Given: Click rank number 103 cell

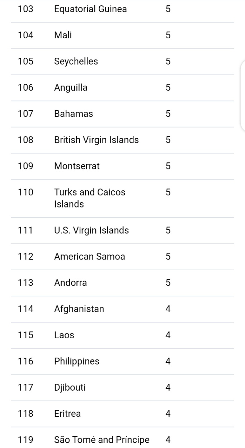Looking at the screenshot, I should pyautogui.click(x=25, y=9).
